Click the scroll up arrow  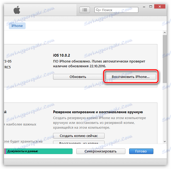coord(165,33)
